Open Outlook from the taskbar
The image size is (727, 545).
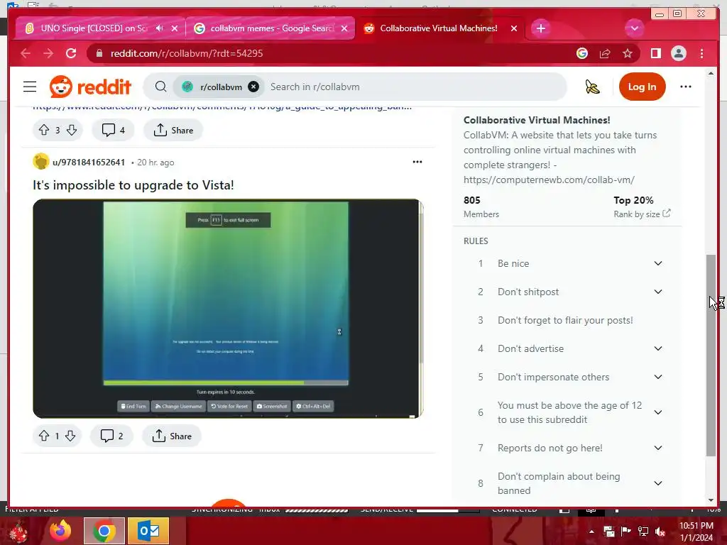pos(148,531)
